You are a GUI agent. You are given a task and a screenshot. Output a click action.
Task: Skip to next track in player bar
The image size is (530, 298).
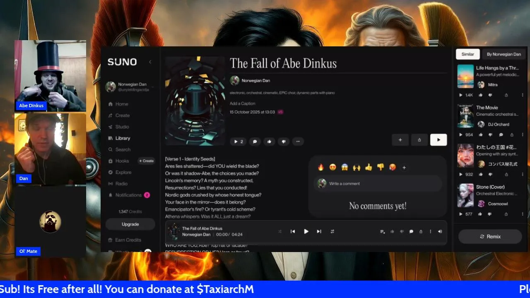[x=319, y=232]
